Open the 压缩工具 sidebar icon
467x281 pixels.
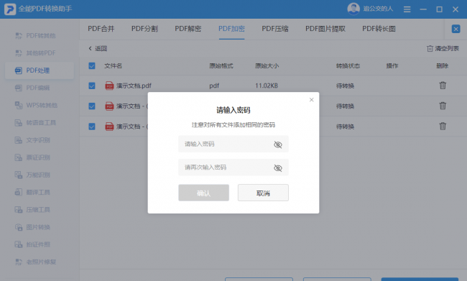click(x=19, y=210)
